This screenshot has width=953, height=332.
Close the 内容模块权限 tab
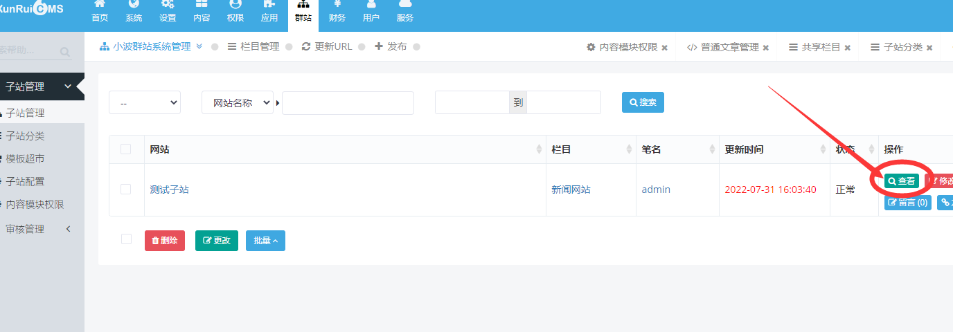coord(665,48)
